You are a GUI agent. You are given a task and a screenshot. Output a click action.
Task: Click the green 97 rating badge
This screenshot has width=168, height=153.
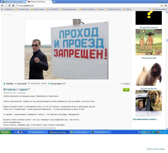click(x=126, y=90)
